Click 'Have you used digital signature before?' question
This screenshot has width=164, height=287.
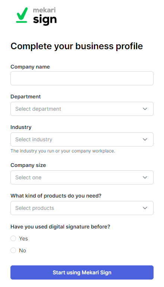pos(60,227)
